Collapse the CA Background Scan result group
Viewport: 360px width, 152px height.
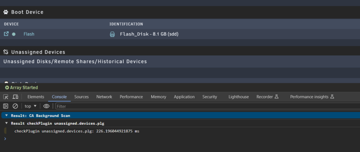click(x=6, y=116)
